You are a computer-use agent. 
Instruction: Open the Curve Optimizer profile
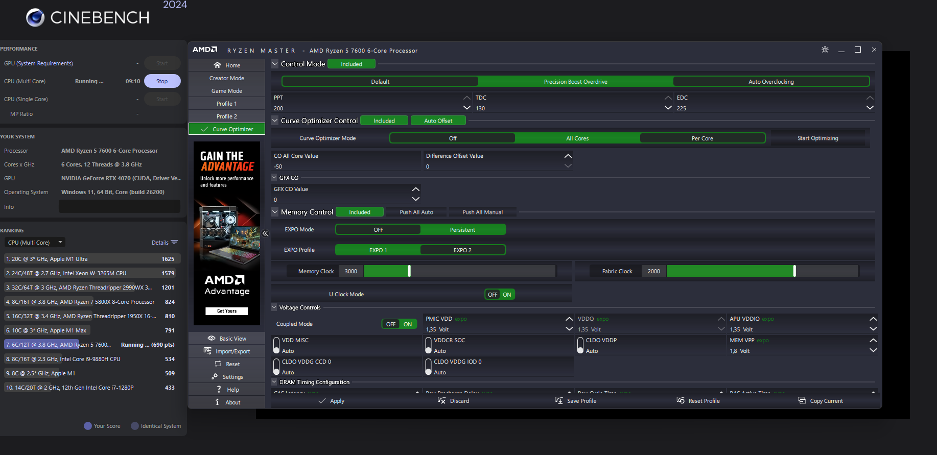pos(227,129)
